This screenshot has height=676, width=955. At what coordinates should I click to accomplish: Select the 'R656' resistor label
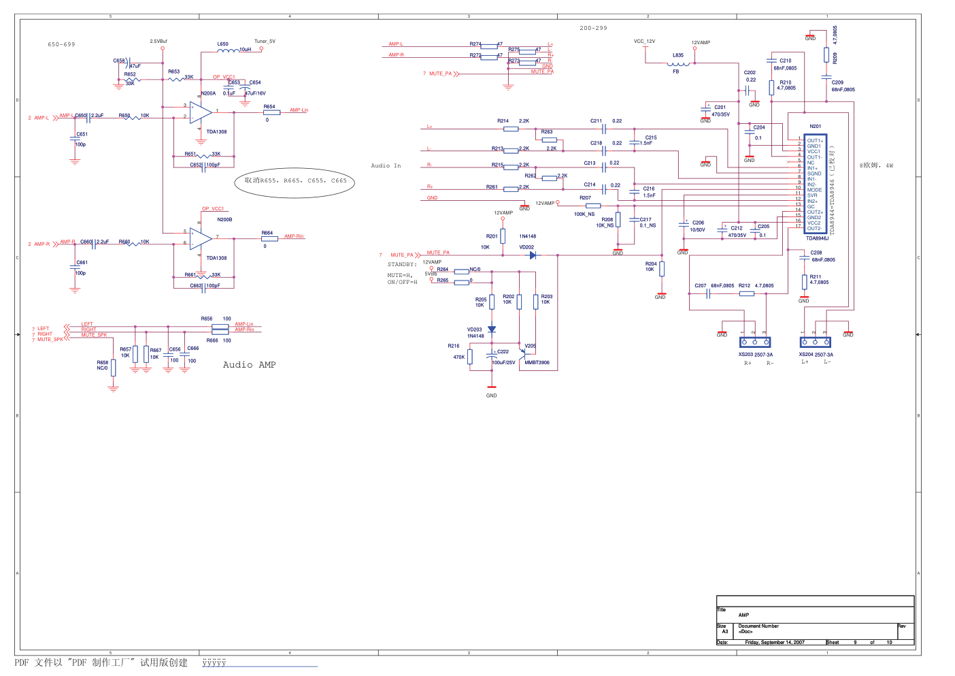tap(207, 319)
